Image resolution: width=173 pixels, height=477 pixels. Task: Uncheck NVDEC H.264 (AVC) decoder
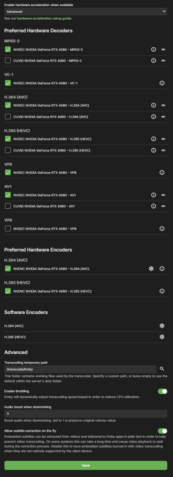click(x=8, y=105)
